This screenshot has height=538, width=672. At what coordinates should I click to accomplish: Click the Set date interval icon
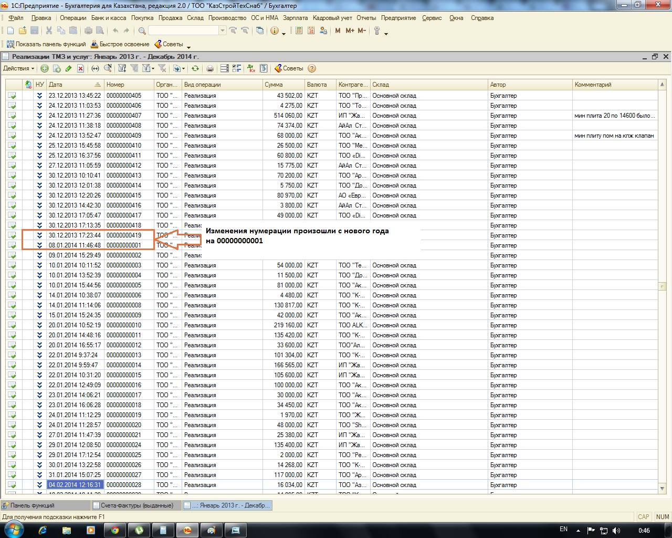coord(95,68)
